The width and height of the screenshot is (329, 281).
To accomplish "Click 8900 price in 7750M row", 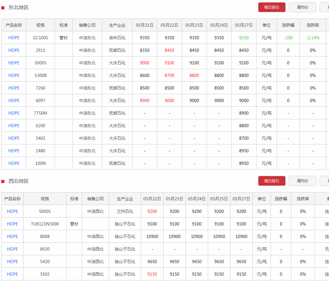I will [244, 113].
